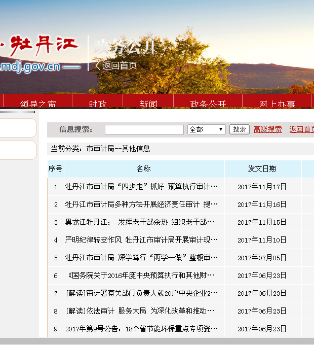
Task: Open article 4 about 严明纪律转变作风
Action: click(x=141, y=240)
